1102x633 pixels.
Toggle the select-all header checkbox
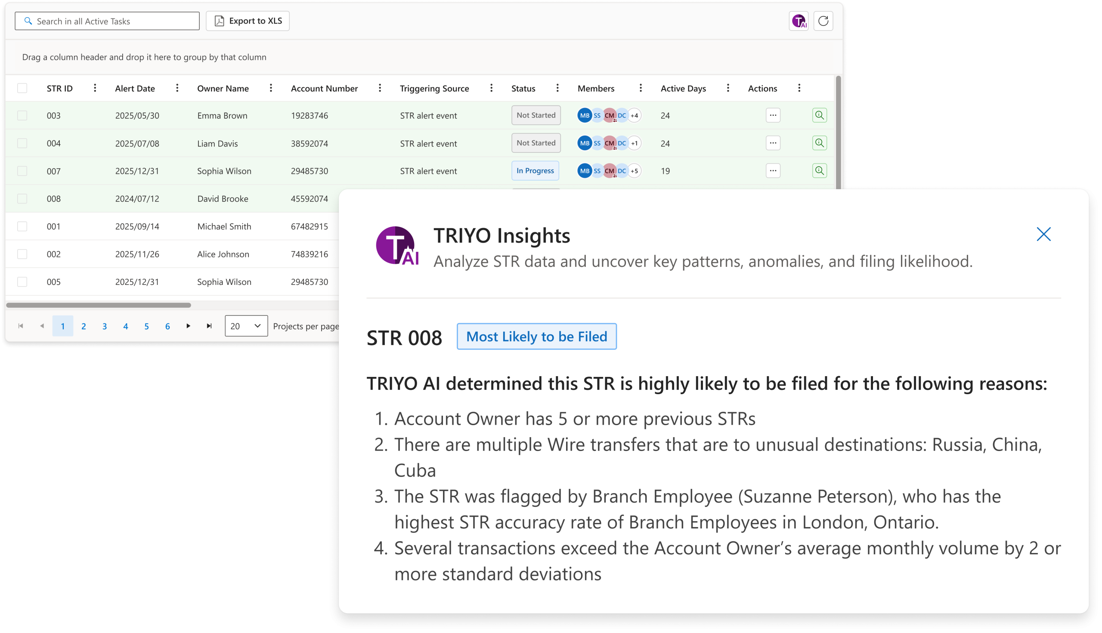(22, 88)
